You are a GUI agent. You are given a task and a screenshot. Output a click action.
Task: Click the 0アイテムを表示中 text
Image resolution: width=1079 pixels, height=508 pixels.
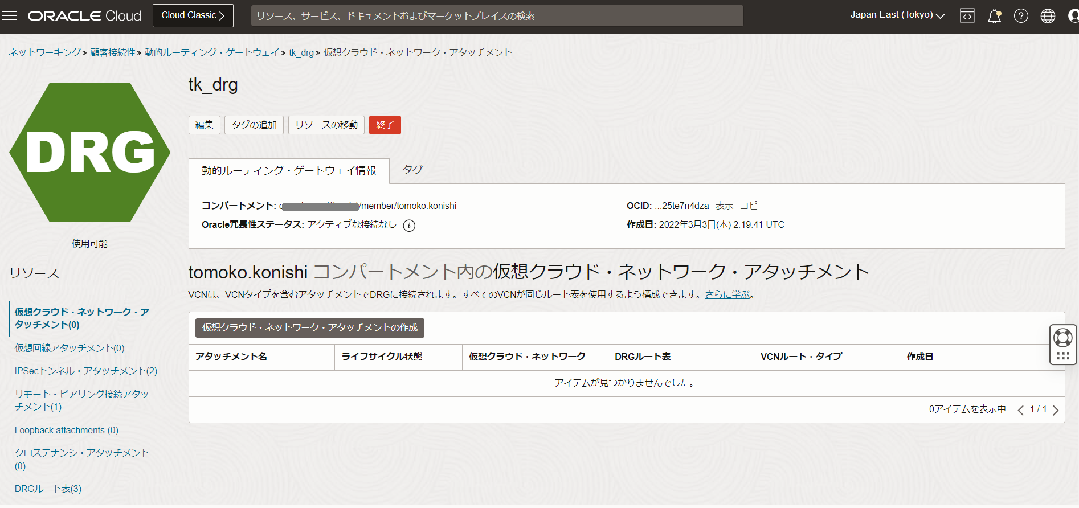967,409
